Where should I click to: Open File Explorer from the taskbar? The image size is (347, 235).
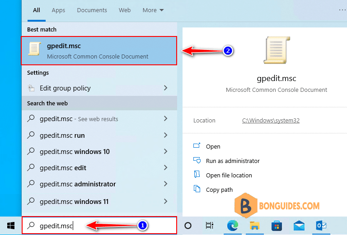pyautogui.click(x=255, y=226)
